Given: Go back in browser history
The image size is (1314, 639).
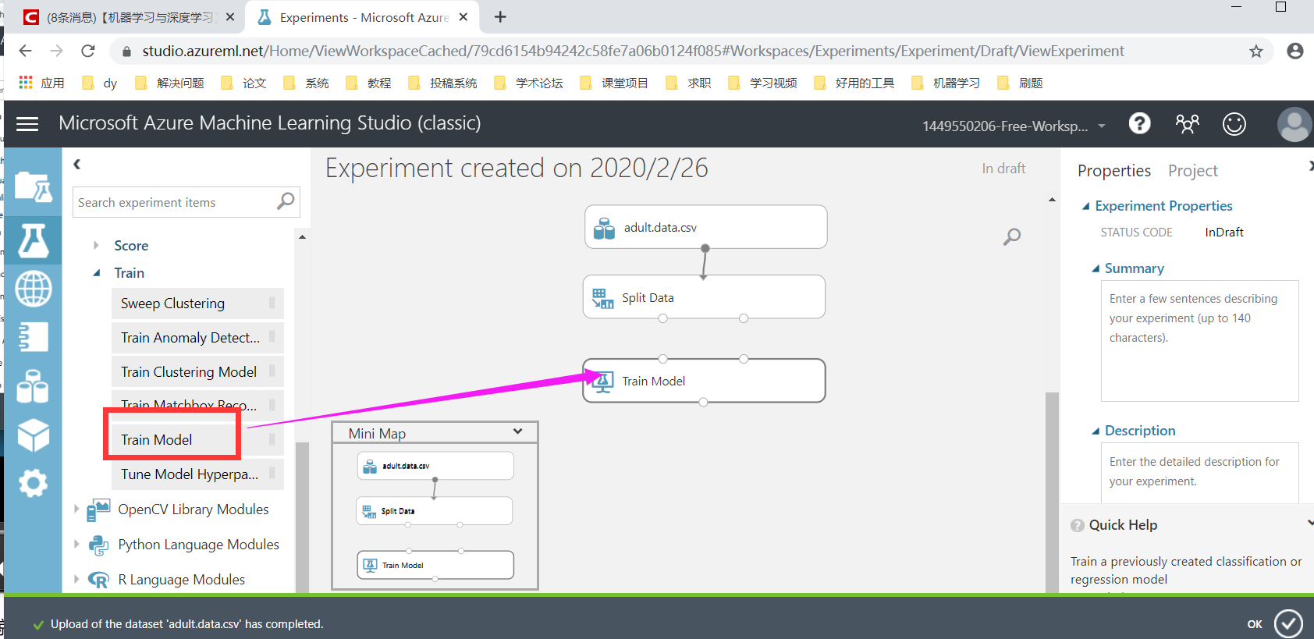Looking at the screenshot, I should pyautogui.click(x=25, y=51).
